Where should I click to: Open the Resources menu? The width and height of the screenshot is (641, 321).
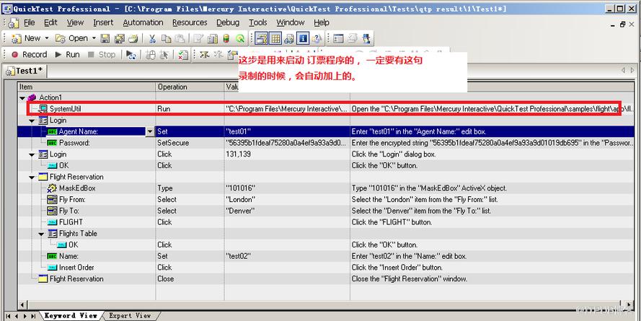pyautogui.click(x=190, y=22)
